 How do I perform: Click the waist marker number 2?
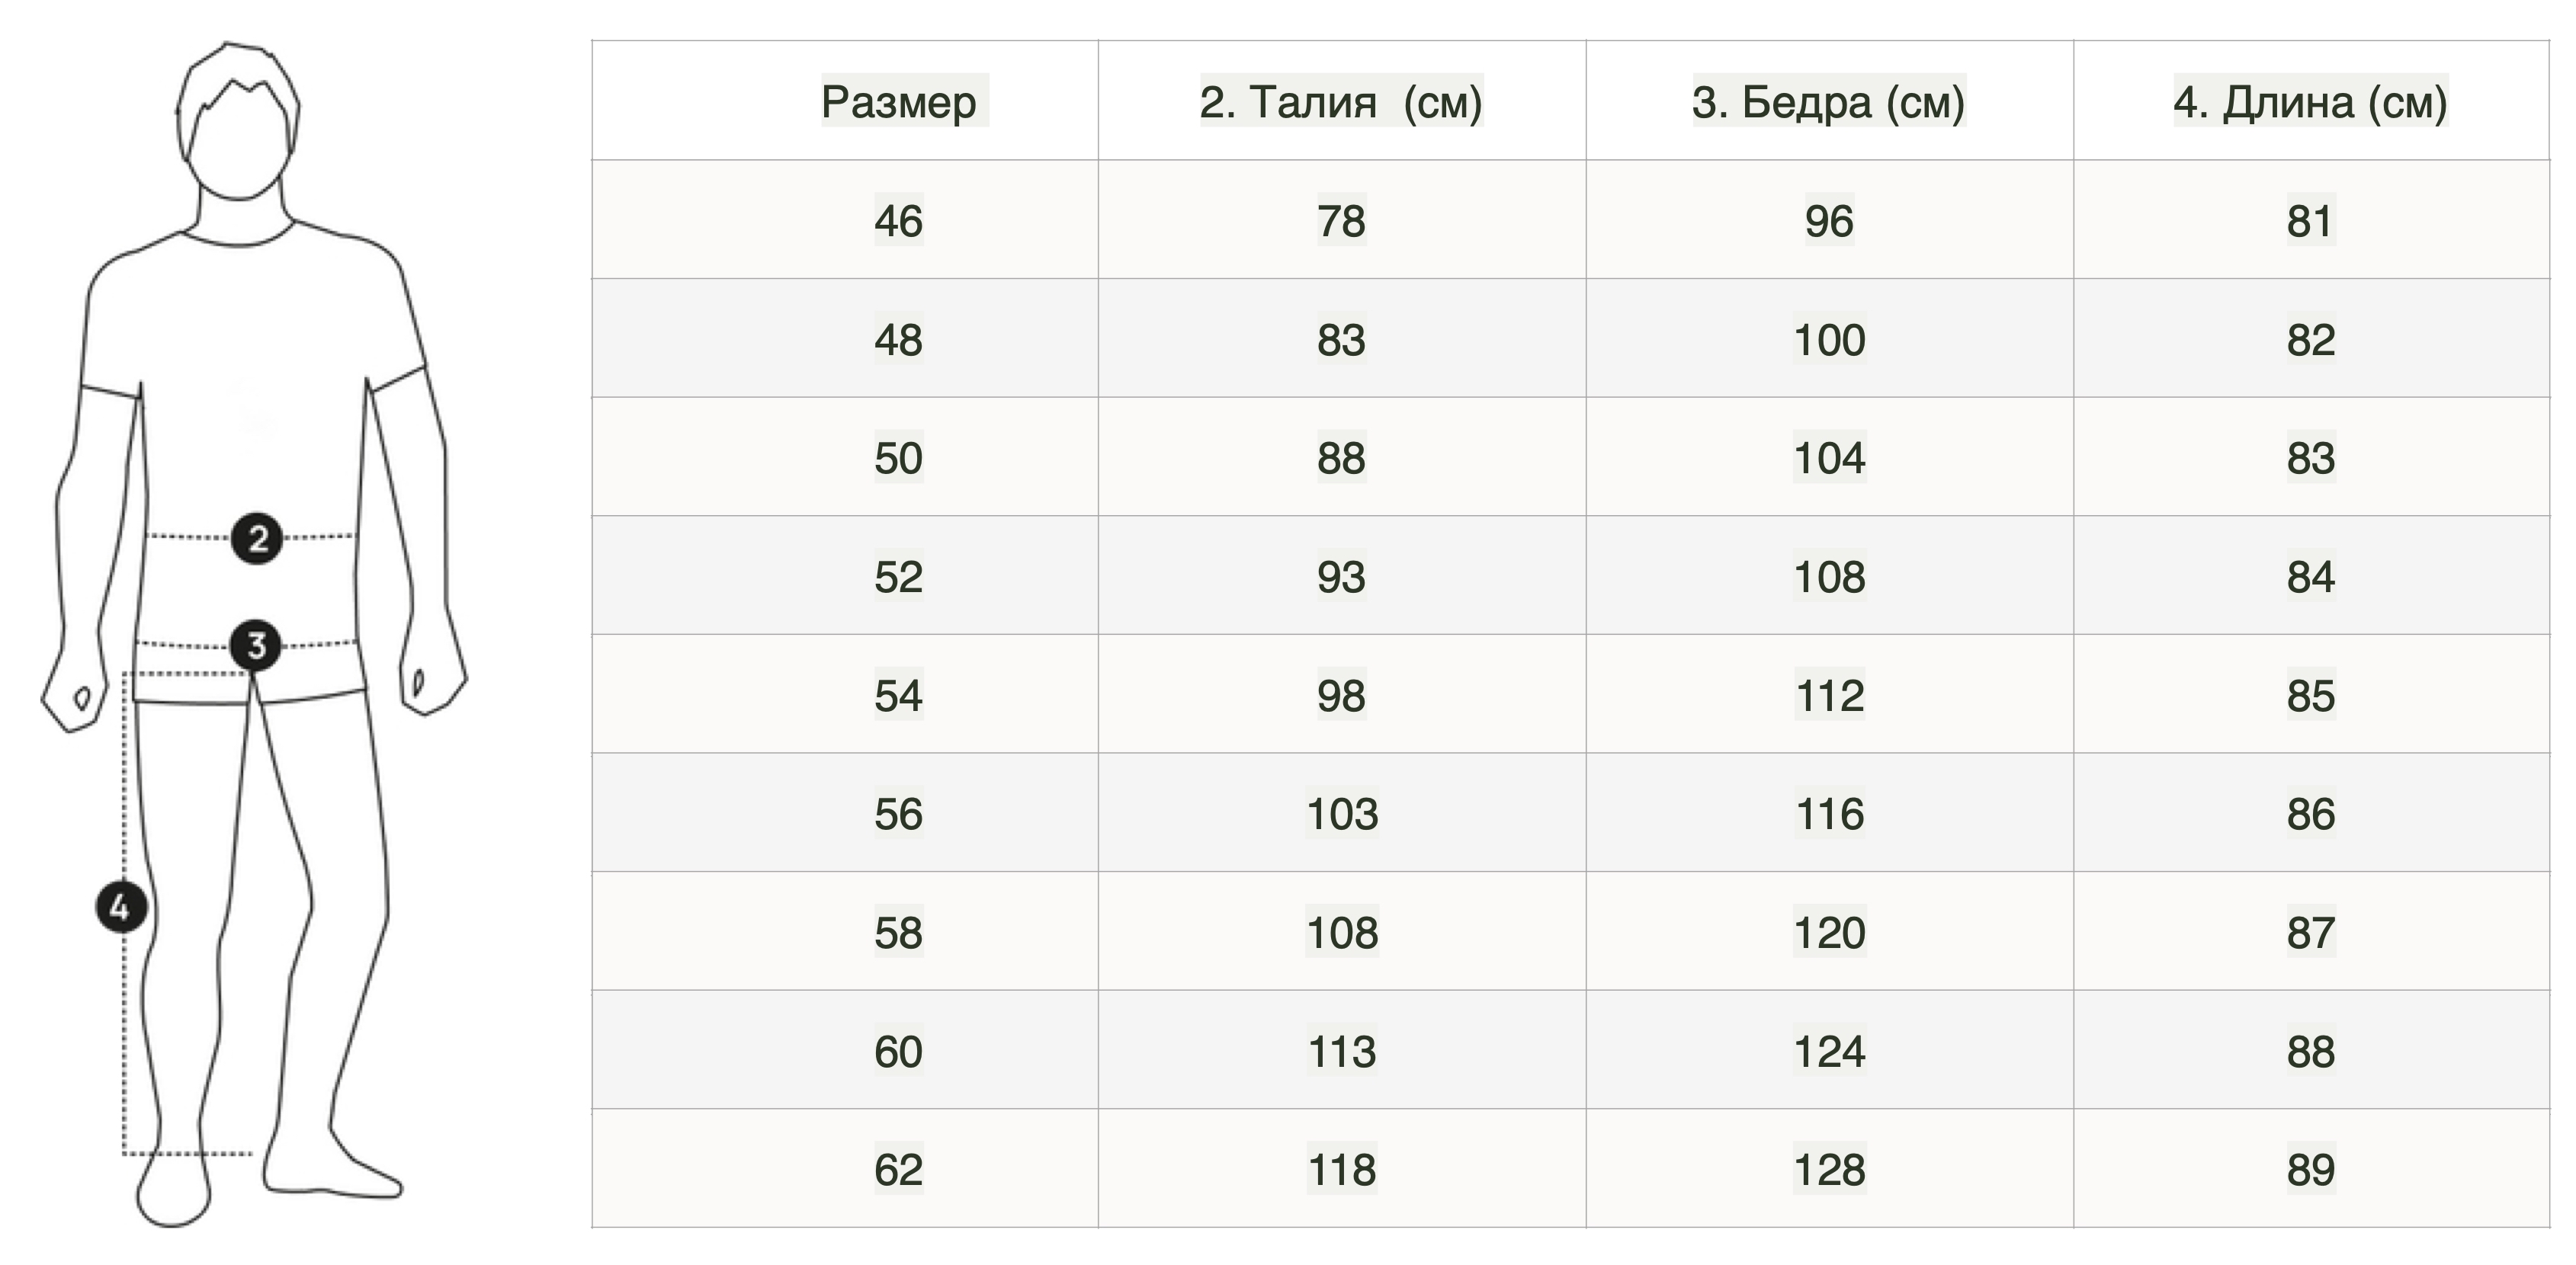click(x=257, y=539)
